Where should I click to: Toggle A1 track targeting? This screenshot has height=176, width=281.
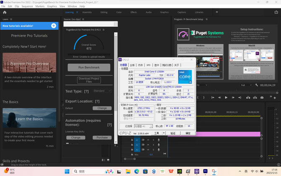pyautogui.click(x=137, y=140)
